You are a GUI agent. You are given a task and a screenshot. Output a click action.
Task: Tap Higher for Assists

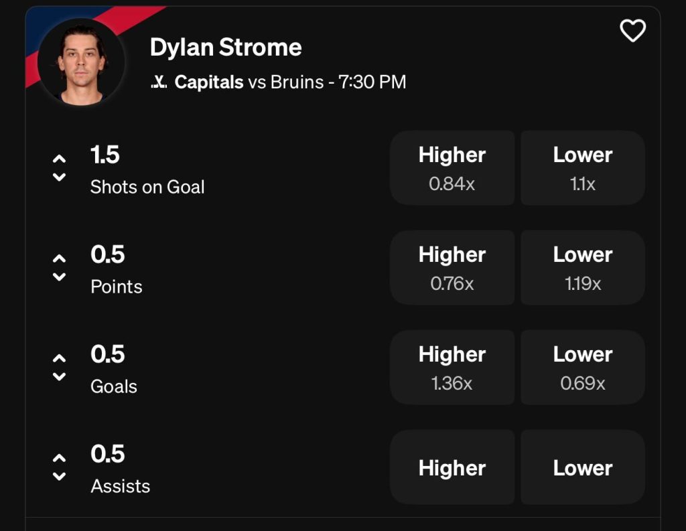(452, 467)
